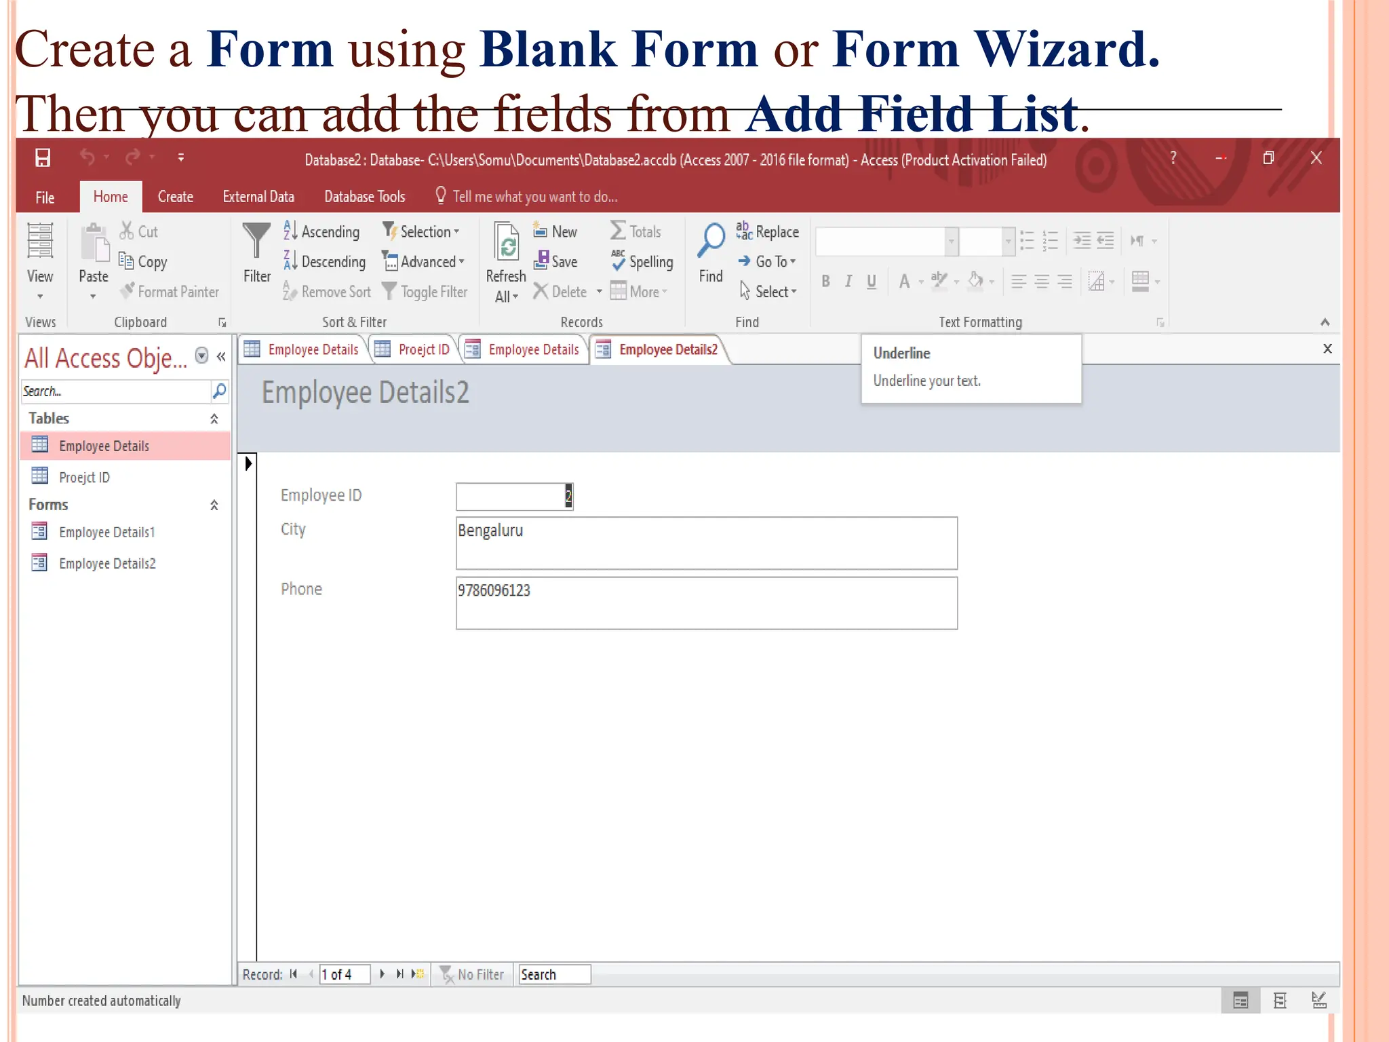
Task: Click the numbering list icon
Action: pos(1051,241)
